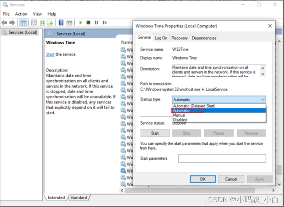Open the Action menu
This screenshot has height=207, width=284.
pyautogui.click(x=21, y=14)
